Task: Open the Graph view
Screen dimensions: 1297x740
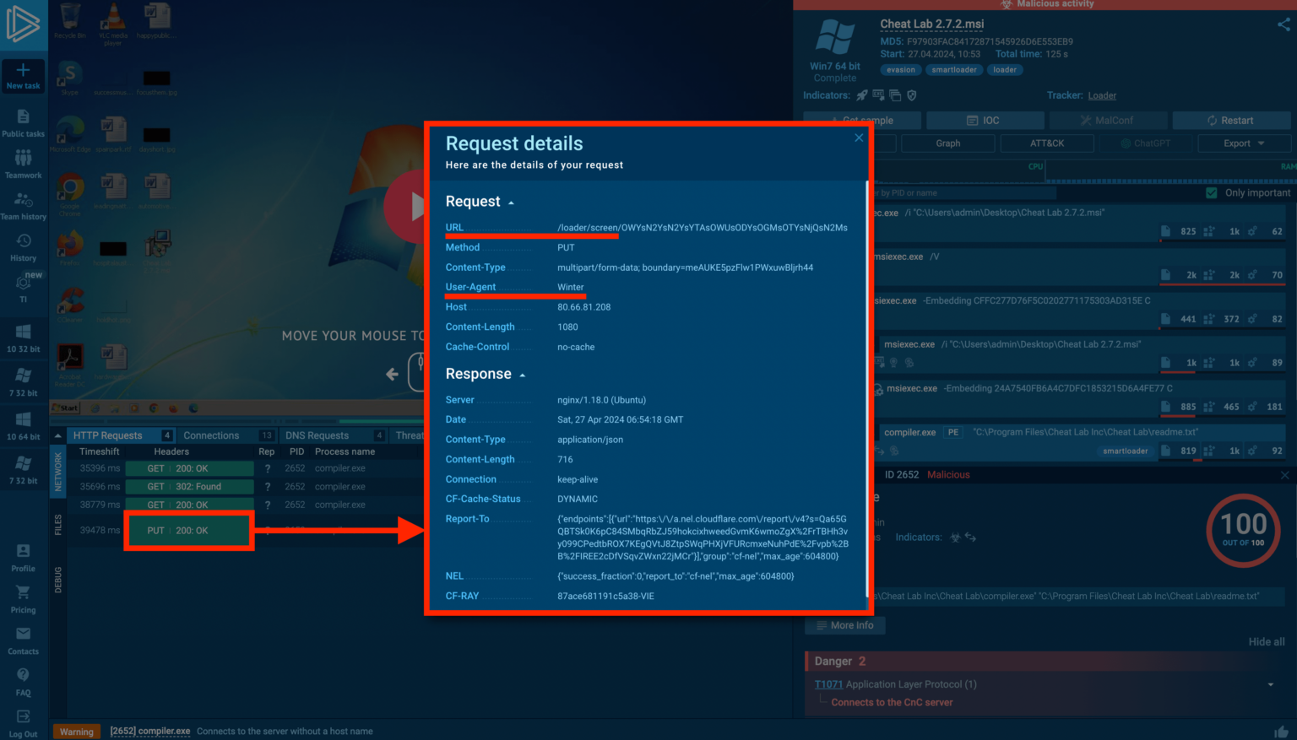Action: (948, 143)
